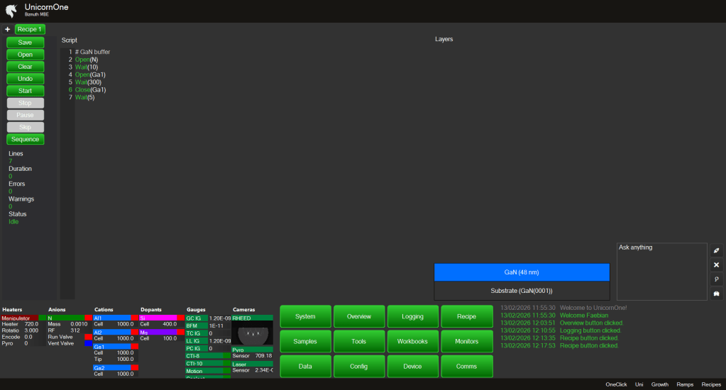This screenshot has width=726, height=390.
Task: Select the GaN (48 nm) layer bar
Action: click(522, 272)
